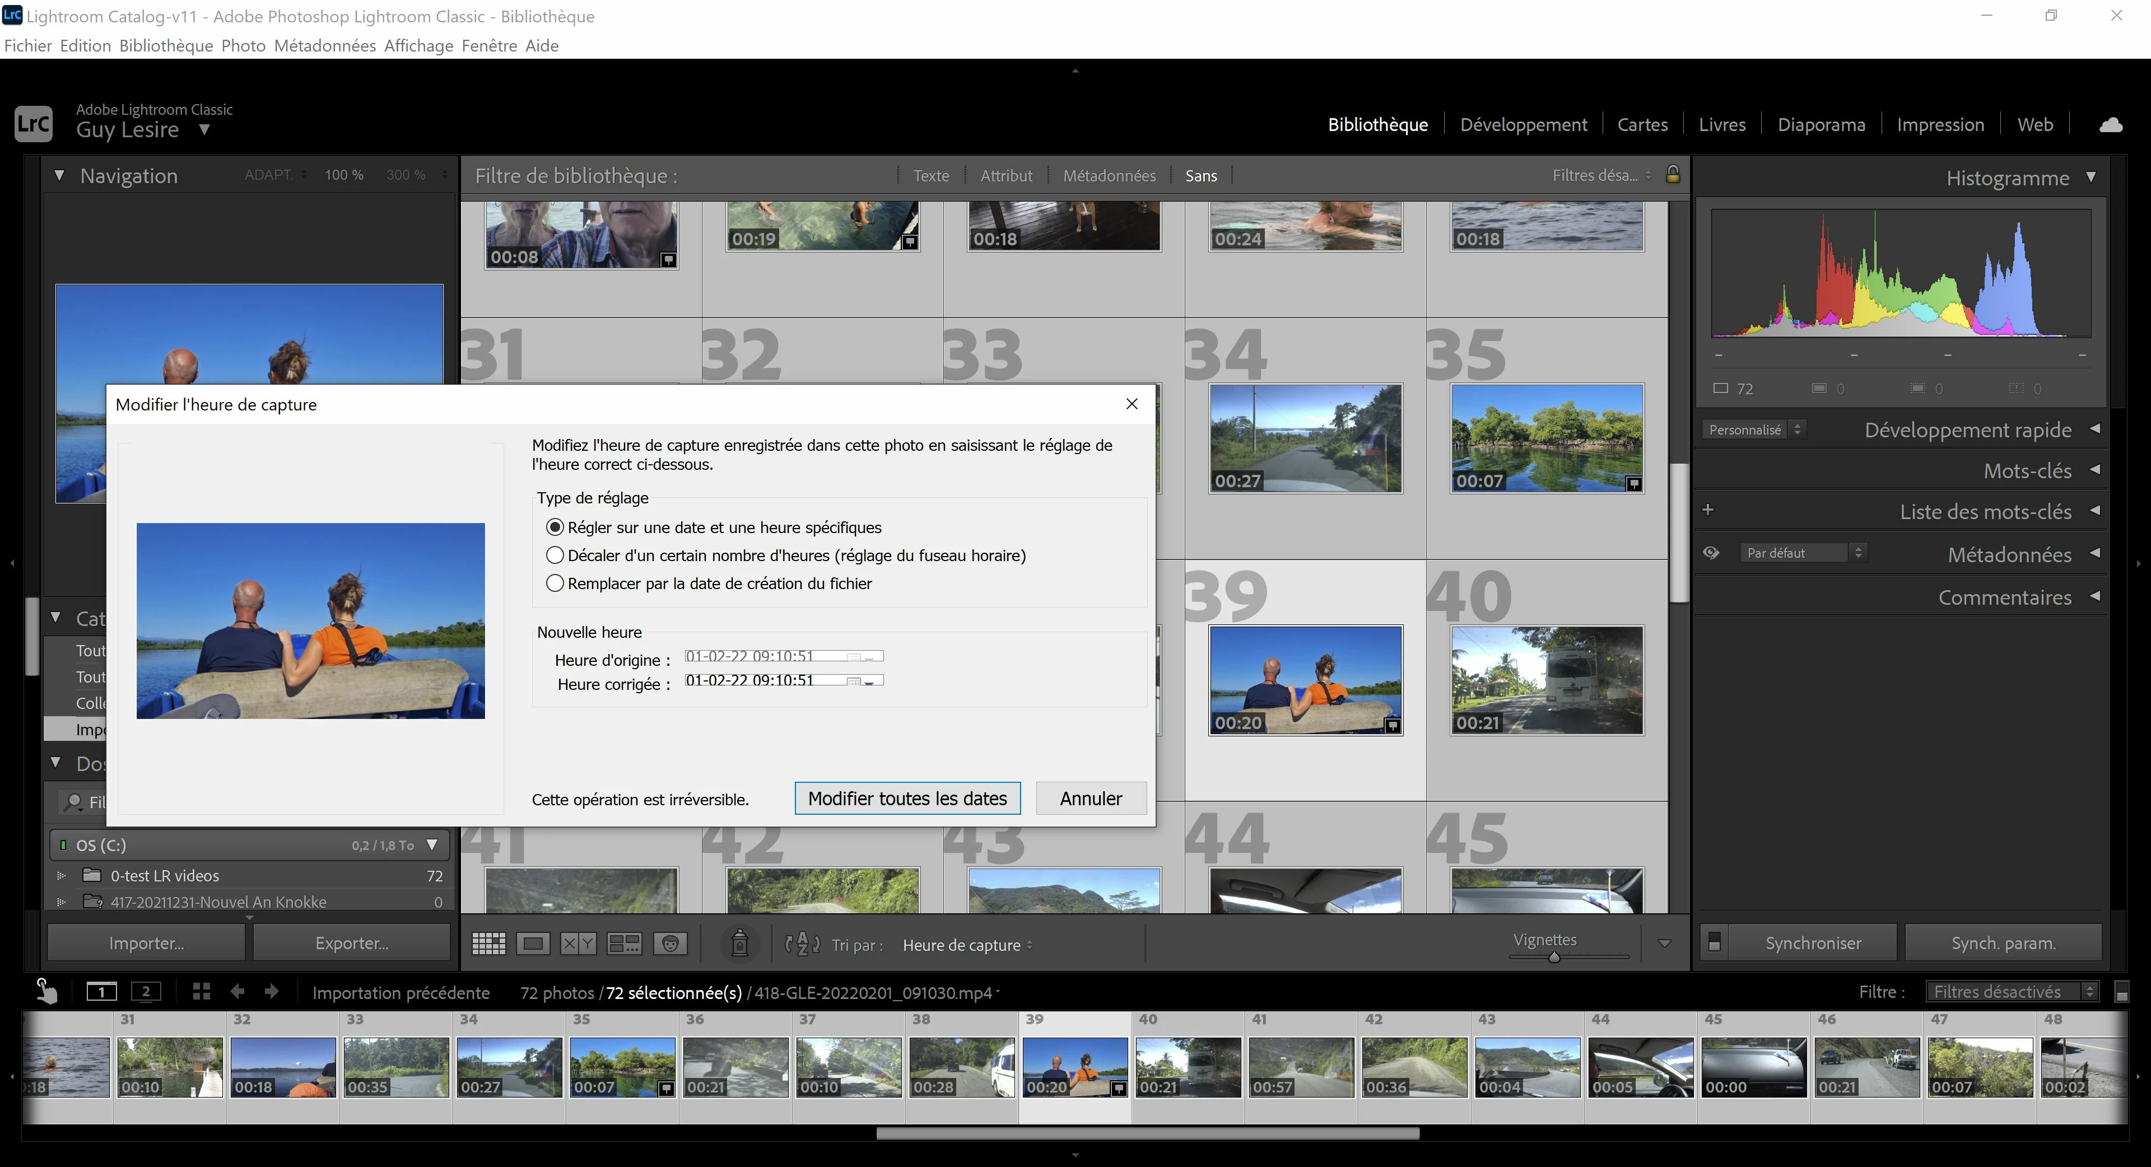Click the filter lock icon

tap(1673, 175)
